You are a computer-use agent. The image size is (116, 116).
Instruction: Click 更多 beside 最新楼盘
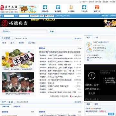[33, 112]
